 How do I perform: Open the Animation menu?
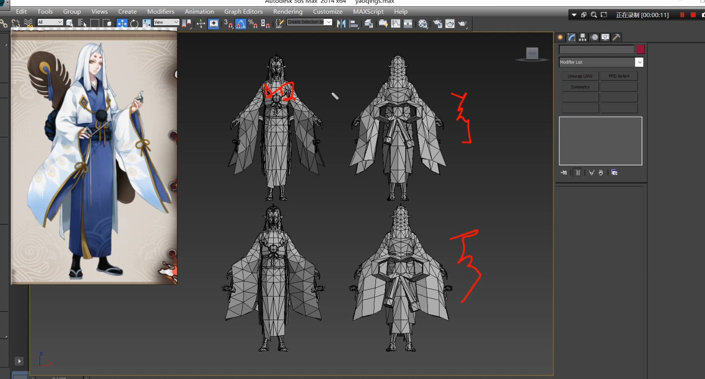click(199, 12)
